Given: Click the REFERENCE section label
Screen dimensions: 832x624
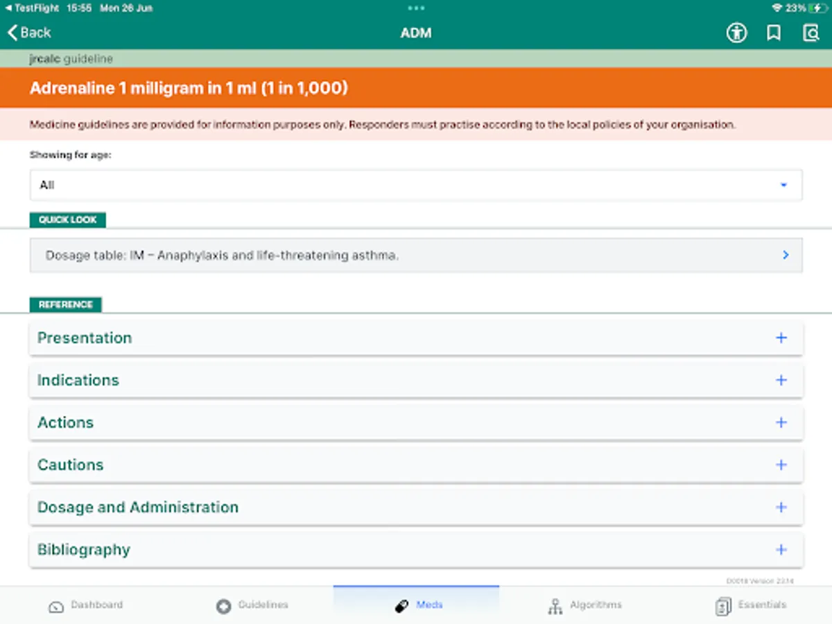Looking at the screenshot, I should click(x=66, y=304).
